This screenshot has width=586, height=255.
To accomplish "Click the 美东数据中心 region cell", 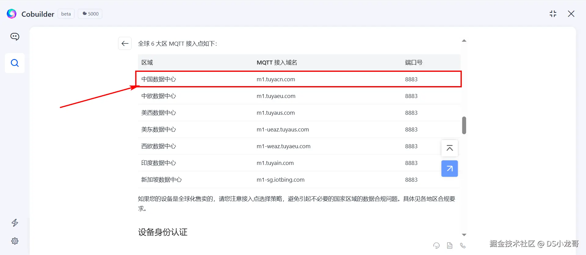I will click(159, 129).
